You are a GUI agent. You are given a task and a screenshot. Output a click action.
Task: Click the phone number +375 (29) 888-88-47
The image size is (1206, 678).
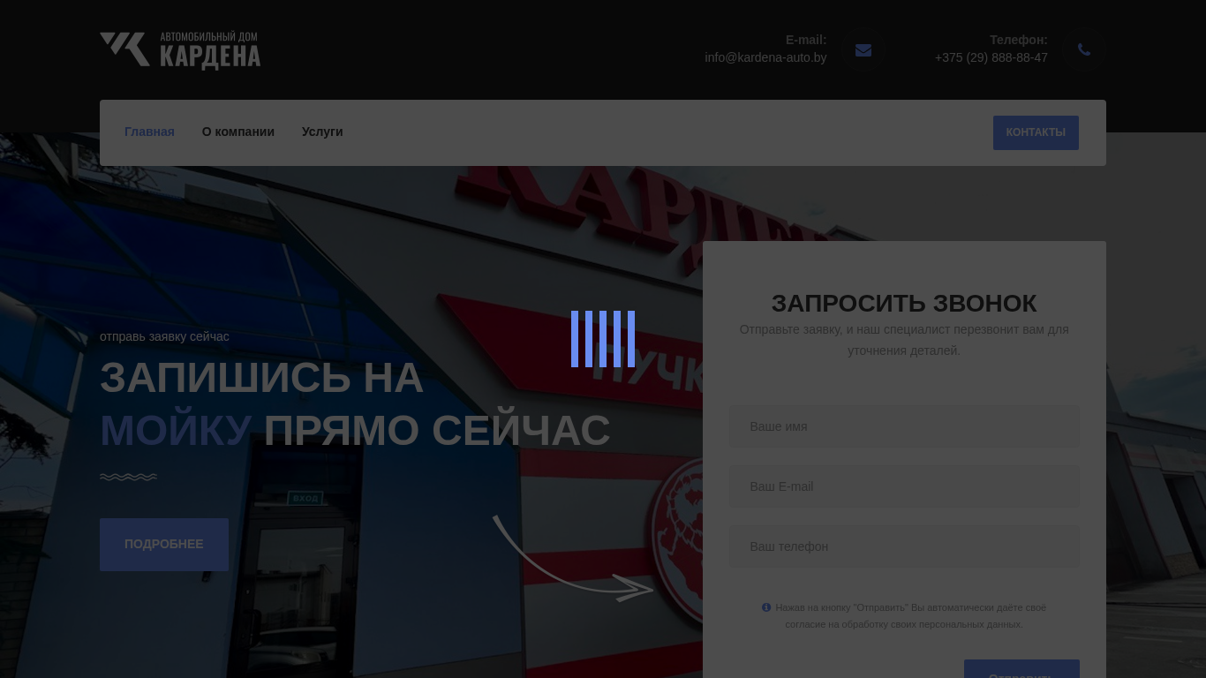(x=991, y=57)
